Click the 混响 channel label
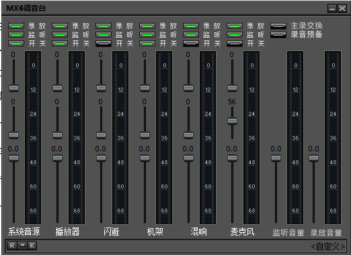The width and height of the screenshot is (351, 255). click(x=198, y=231)
